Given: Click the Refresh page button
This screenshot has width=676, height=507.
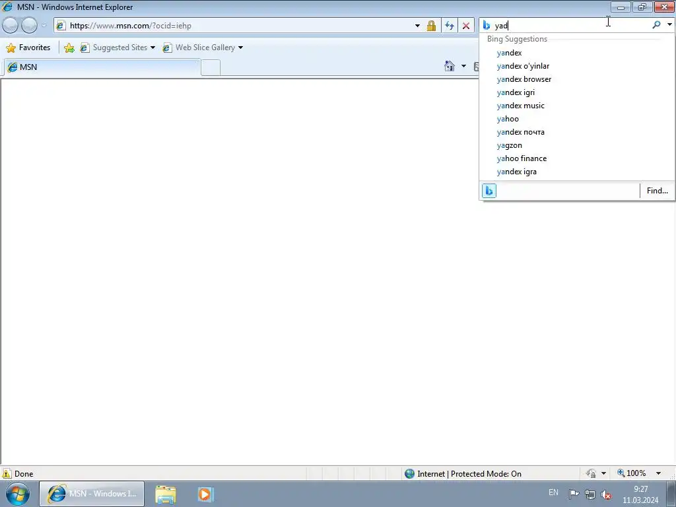Looking at the screenshot, I should pyautogui.click(x=450, y=26).
